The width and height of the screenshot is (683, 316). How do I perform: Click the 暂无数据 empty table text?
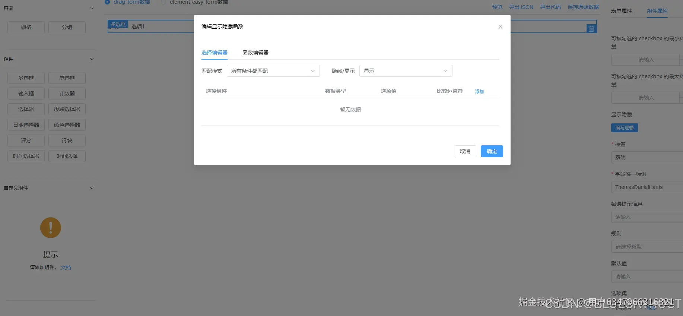(x=350, y=110)
